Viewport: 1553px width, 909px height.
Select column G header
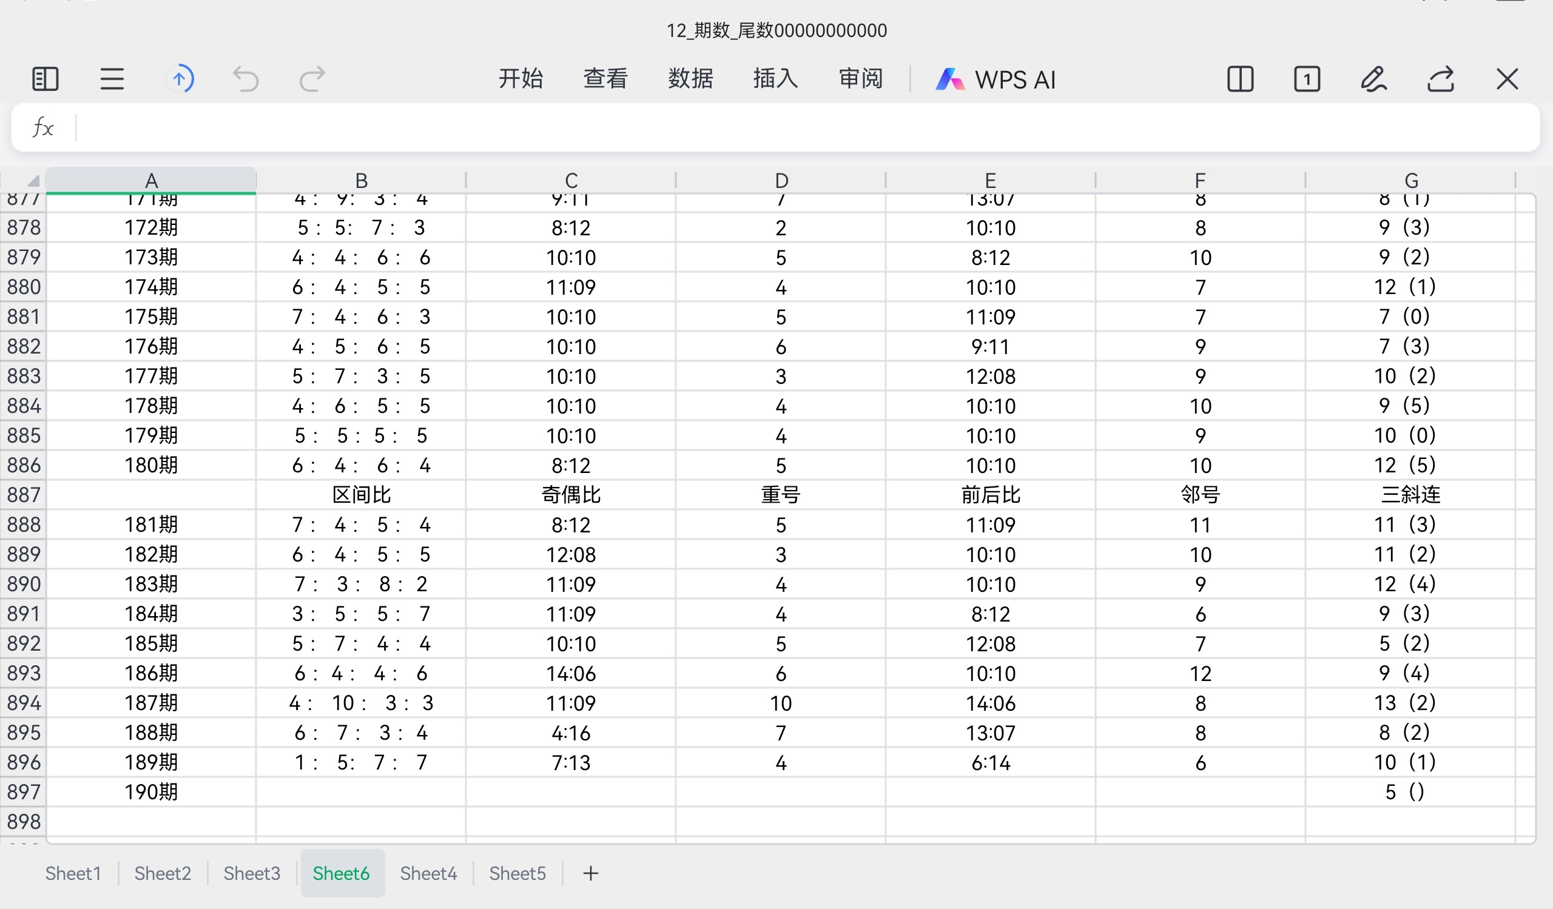pyautogui.click(x=1410, y=181)
